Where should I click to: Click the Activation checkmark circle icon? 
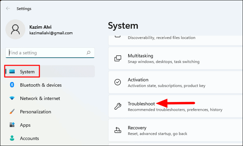(117, 82)
